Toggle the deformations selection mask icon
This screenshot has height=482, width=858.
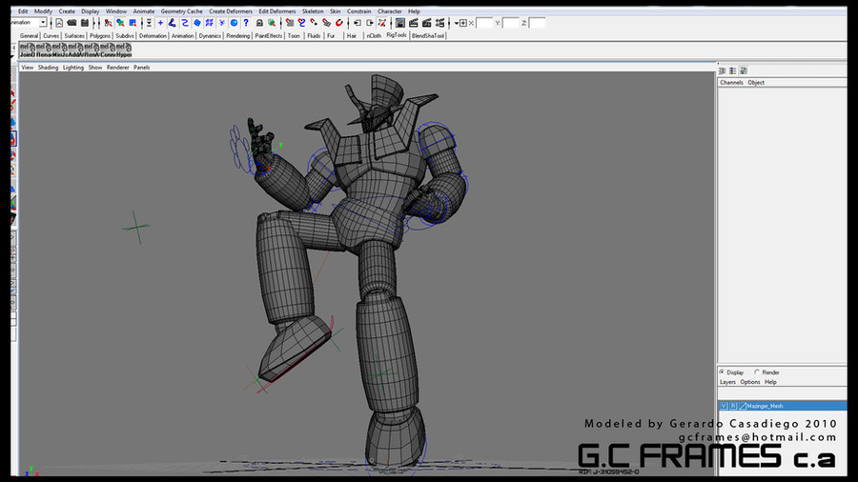[x=209, y=23]
